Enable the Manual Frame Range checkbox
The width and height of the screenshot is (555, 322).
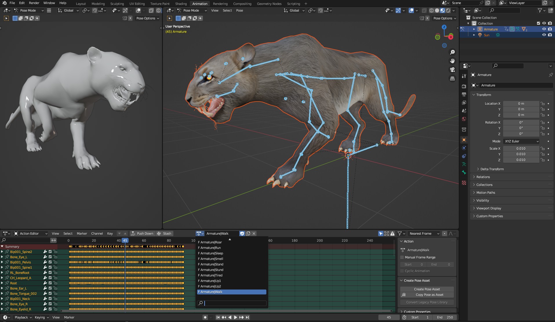pos(402,257)
